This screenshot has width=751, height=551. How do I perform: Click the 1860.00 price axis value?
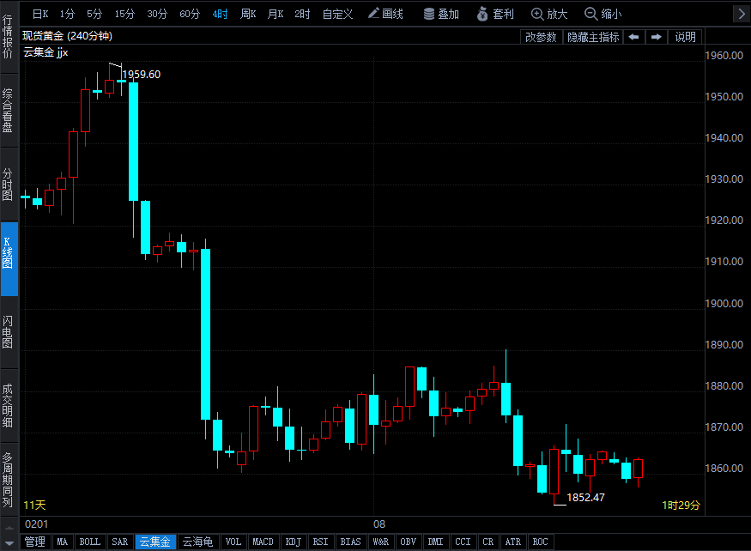724,468
